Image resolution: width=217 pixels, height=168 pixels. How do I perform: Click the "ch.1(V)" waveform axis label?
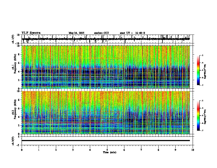(13, 39)
